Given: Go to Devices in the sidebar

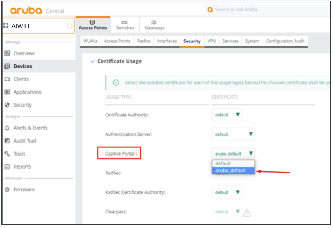Looking at the screenshot, I should (x=23, y=66).
